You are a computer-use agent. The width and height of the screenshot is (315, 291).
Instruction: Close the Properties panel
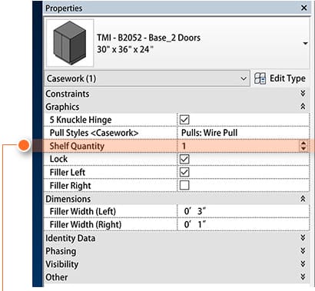point(304,8)
